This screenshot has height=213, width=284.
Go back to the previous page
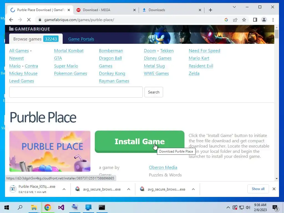[x=11, y=20]
